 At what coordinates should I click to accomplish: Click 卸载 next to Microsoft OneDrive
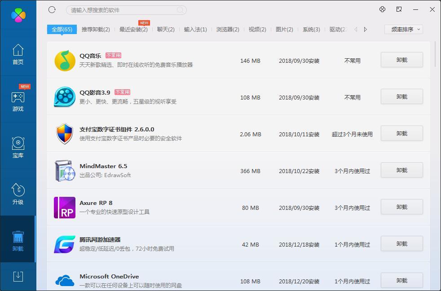[401, 280]
